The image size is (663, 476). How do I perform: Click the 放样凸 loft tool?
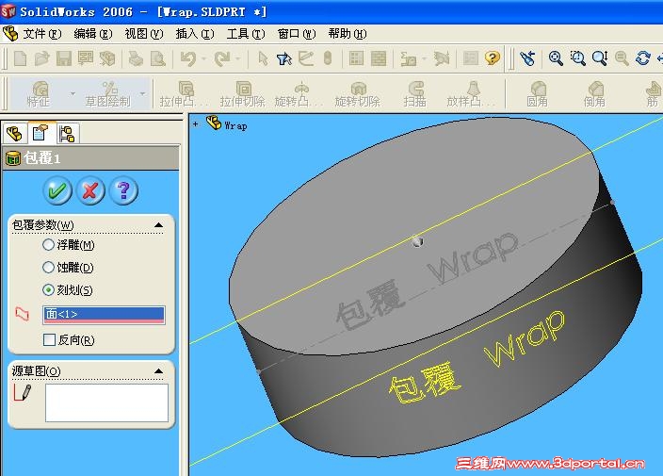tap(471, 94)
